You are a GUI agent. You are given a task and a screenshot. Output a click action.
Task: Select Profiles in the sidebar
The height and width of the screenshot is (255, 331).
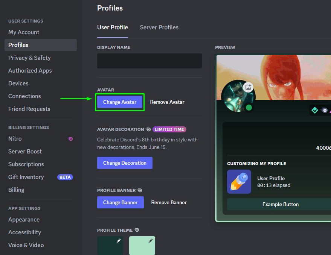click(41, 45)
